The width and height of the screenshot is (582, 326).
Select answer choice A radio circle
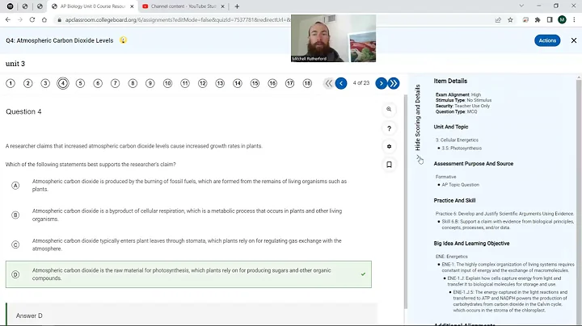[15, 186]
